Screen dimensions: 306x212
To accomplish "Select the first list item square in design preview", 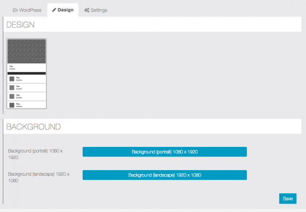I will tap(12, 79).
